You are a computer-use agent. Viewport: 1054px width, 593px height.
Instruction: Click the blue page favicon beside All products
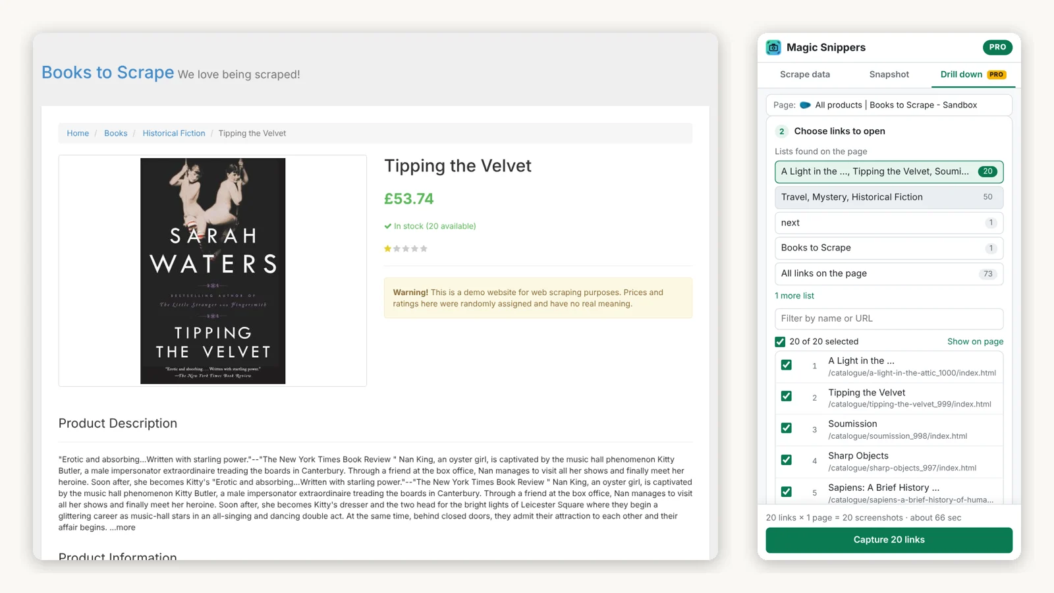point(805,105)
